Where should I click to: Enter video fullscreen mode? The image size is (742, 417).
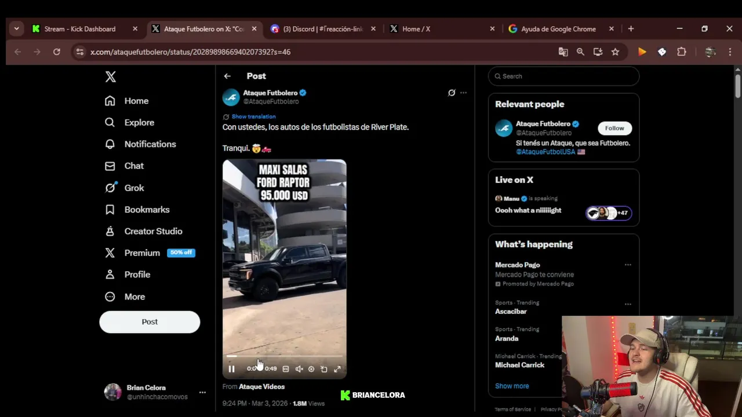click(337, 369)
